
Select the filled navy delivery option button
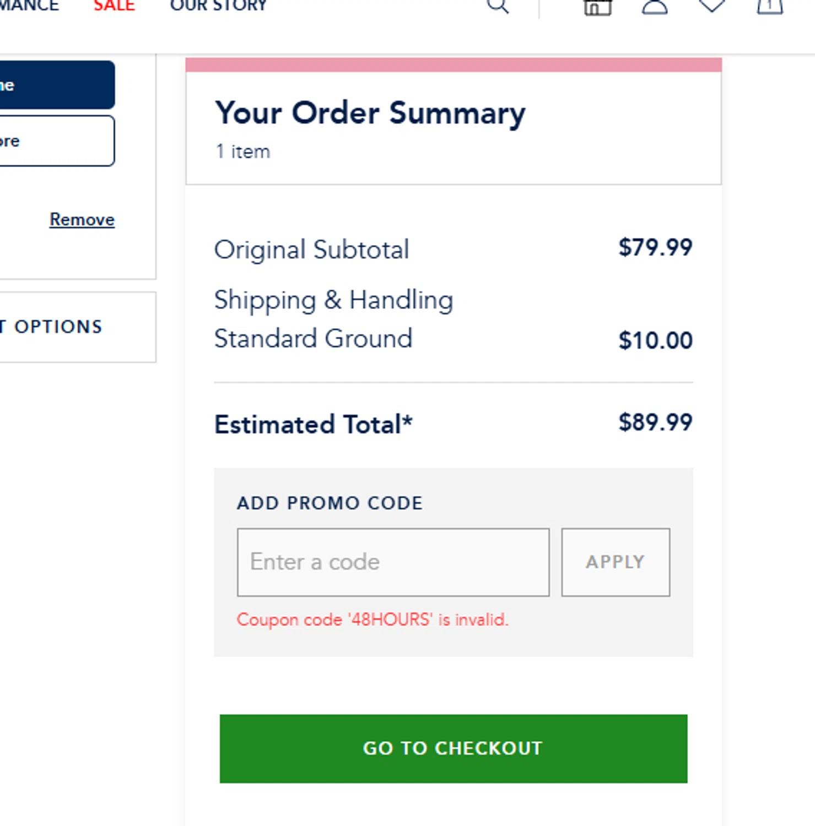click(56, 85)
